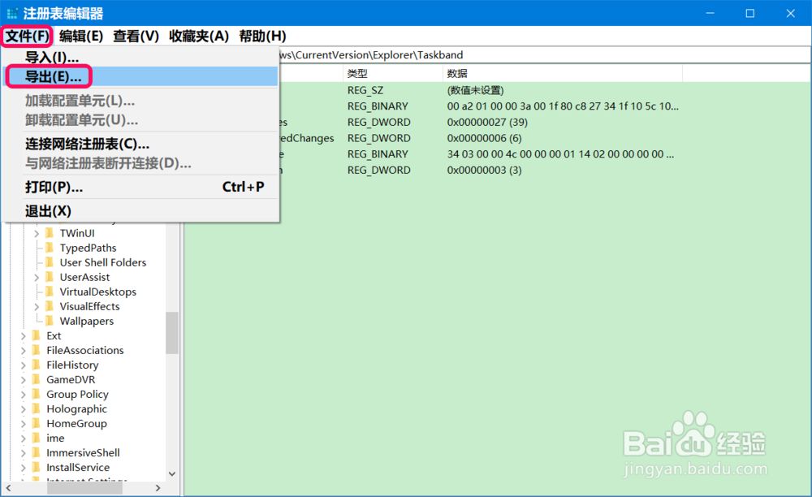Click the InstallService folder icon
This screenshot has width=812, height=497.
[x=35, y=467]
